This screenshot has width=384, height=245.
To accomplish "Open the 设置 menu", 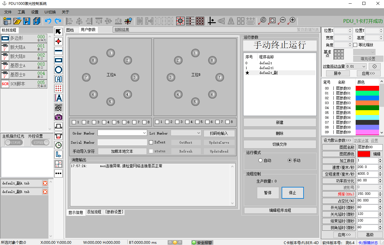I will point(34,12).
